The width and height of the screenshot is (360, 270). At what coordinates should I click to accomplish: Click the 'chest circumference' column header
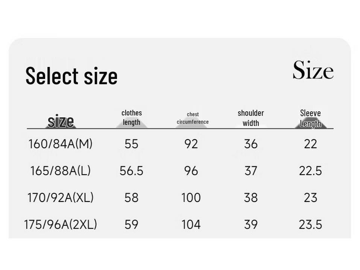click(193, 118)
